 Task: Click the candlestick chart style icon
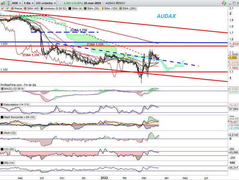(3, 3)
